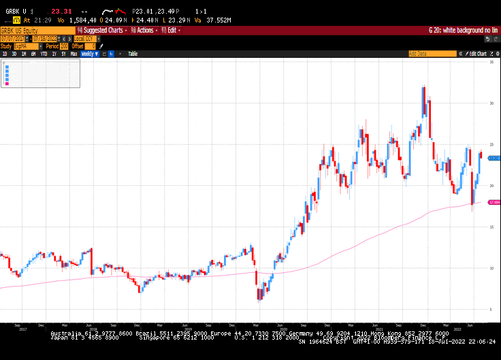Select the 1Y range tab
Screen dimensions: 501x360
click(x=54, y=54)
